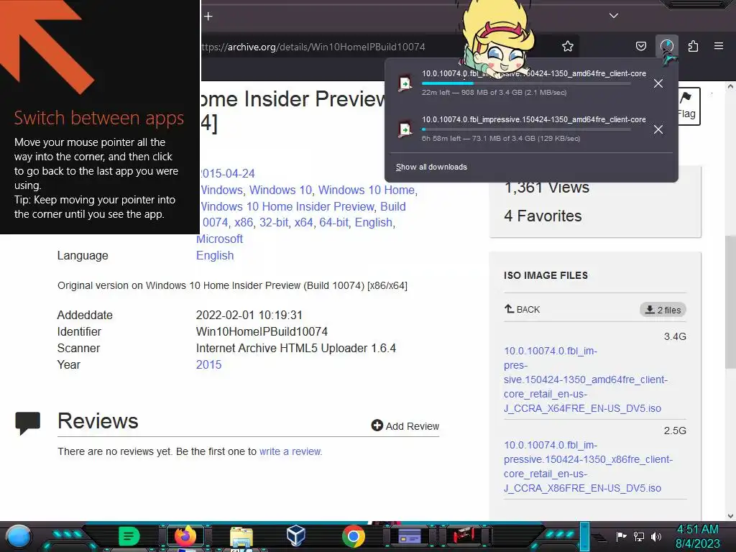Click BACK in ISO image files
Viewport: 736px width, 552px height.
click(x=522, y=309)
